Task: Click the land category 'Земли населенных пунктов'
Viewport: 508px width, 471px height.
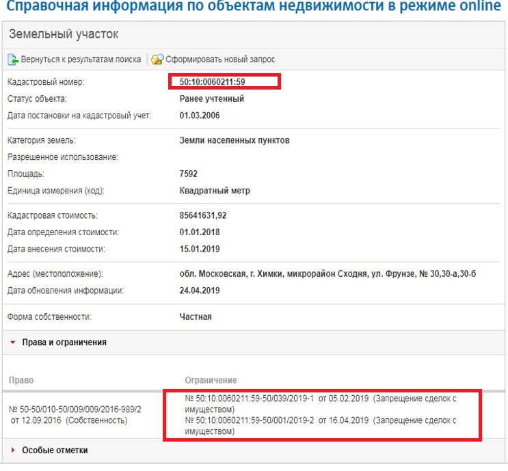Action: click(235, 141)
